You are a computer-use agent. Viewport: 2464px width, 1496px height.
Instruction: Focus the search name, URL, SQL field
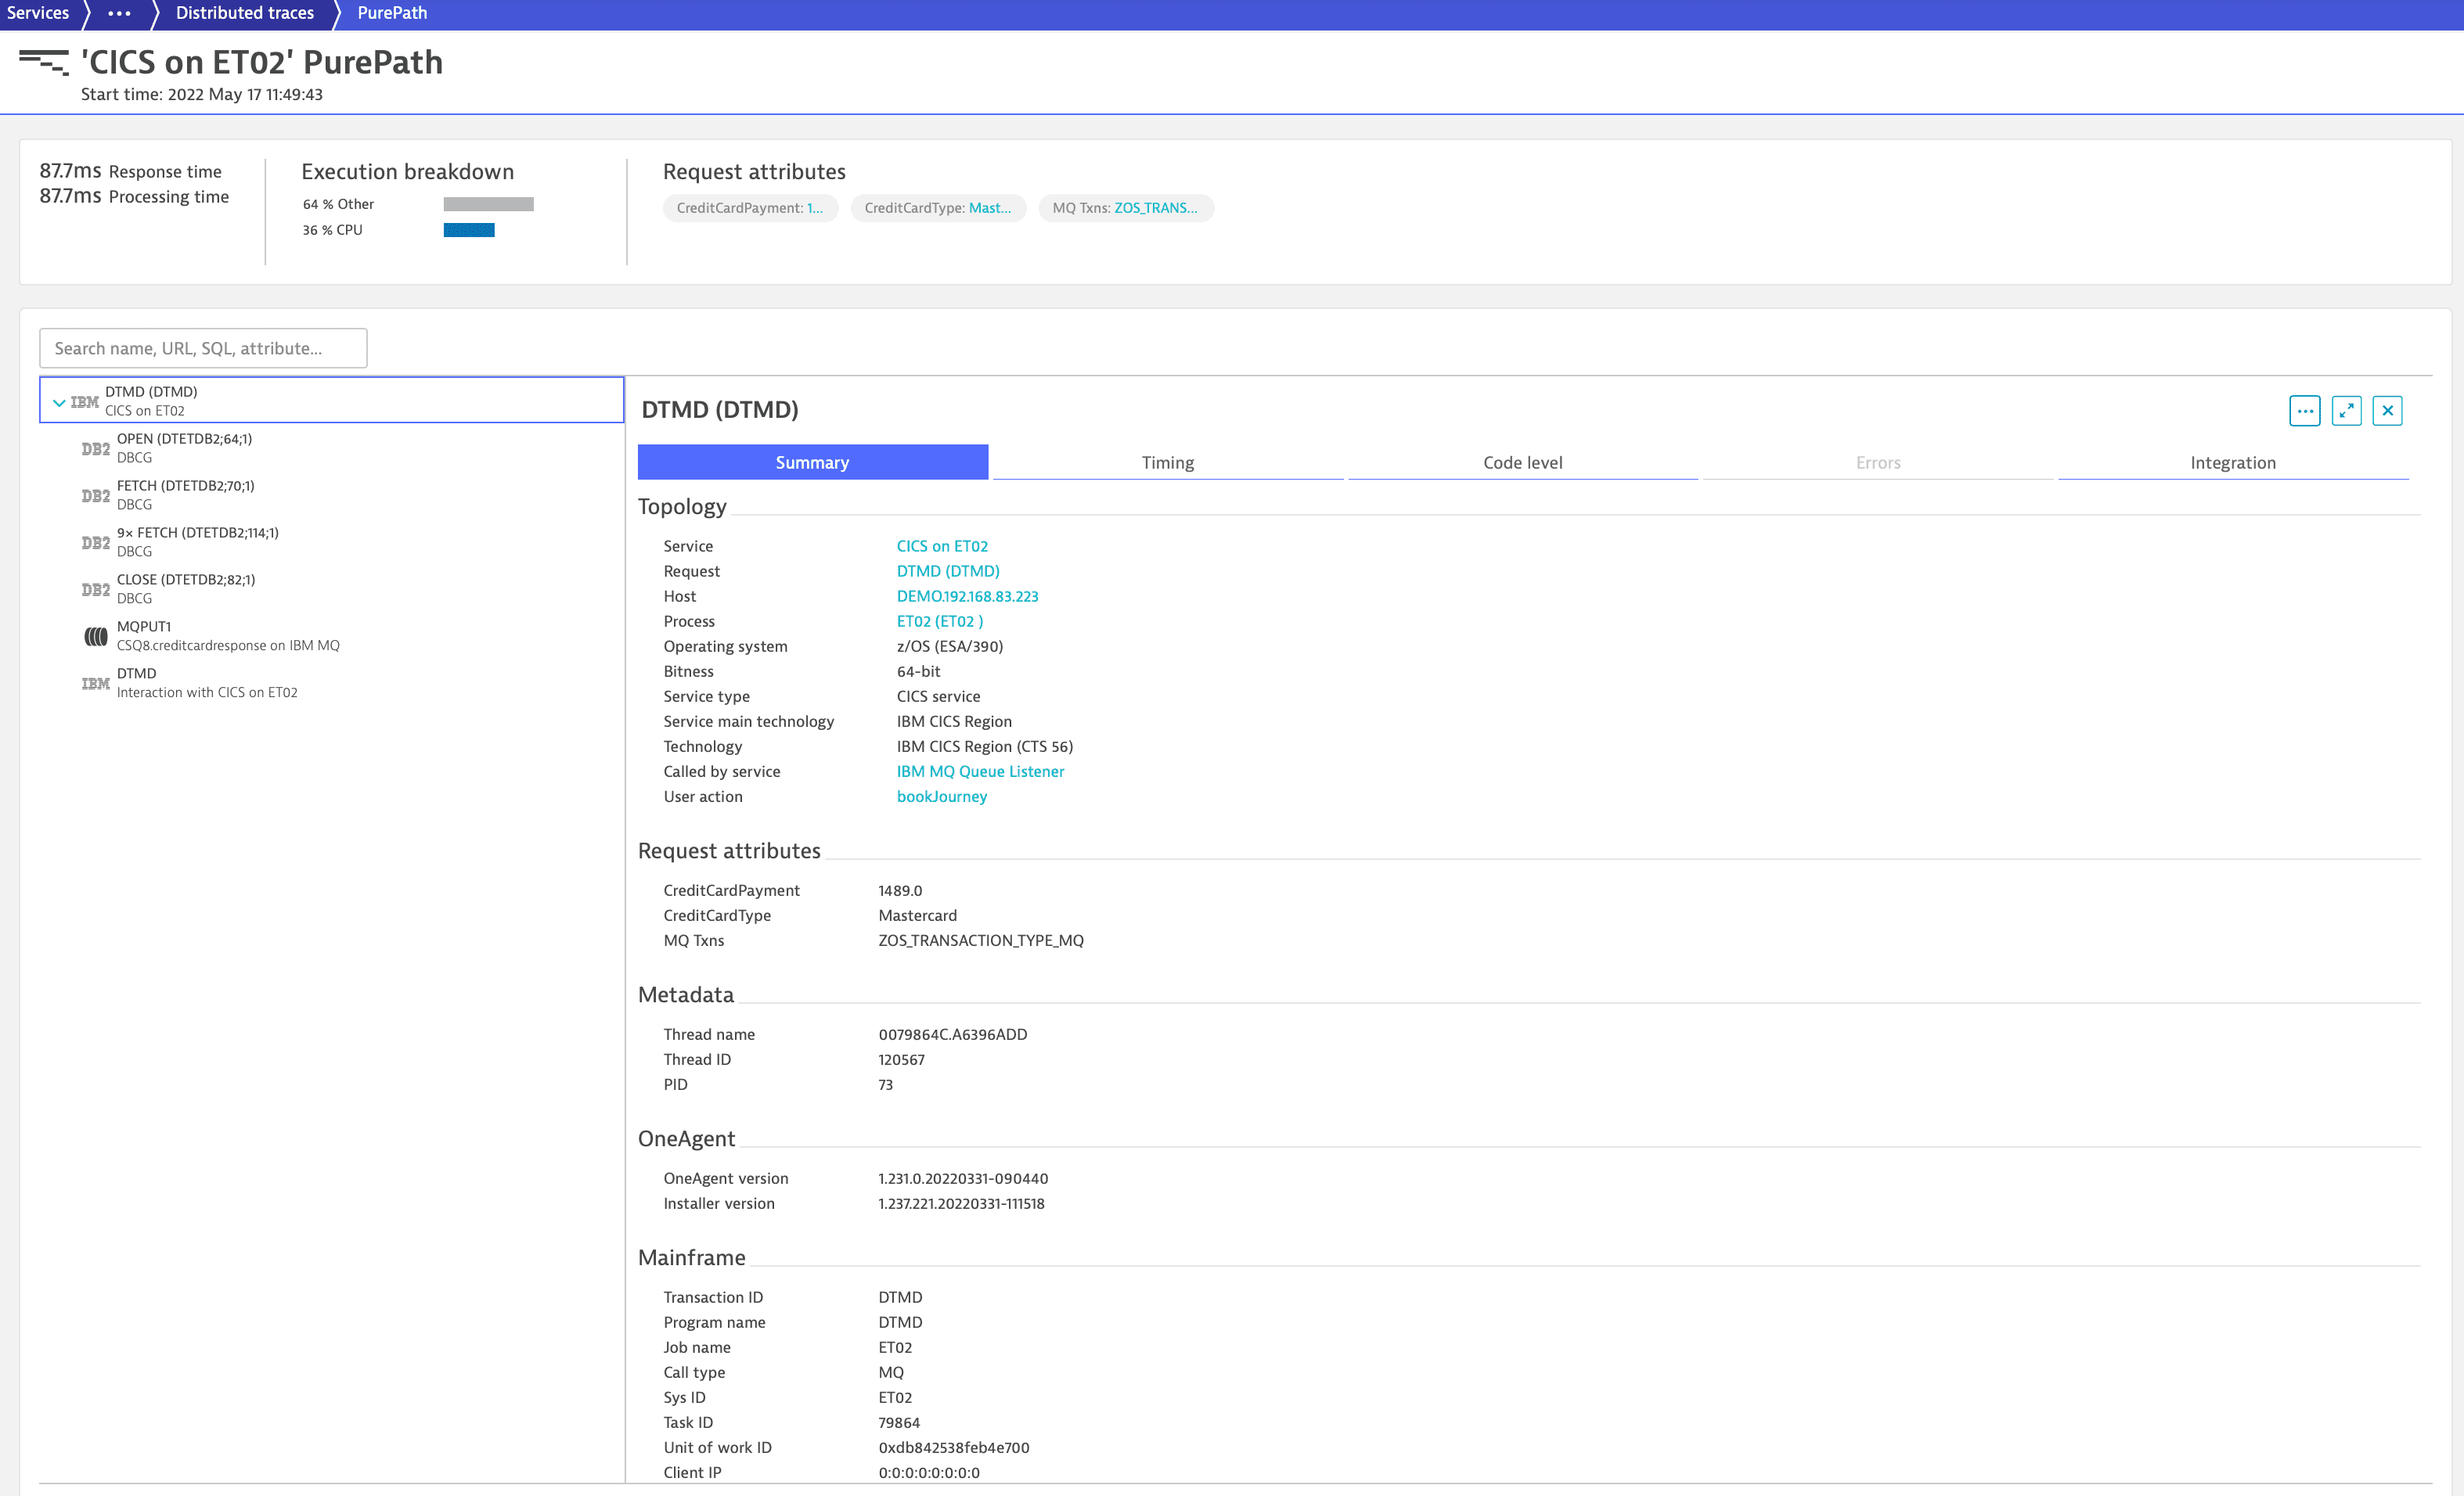(x=203, y=347)
